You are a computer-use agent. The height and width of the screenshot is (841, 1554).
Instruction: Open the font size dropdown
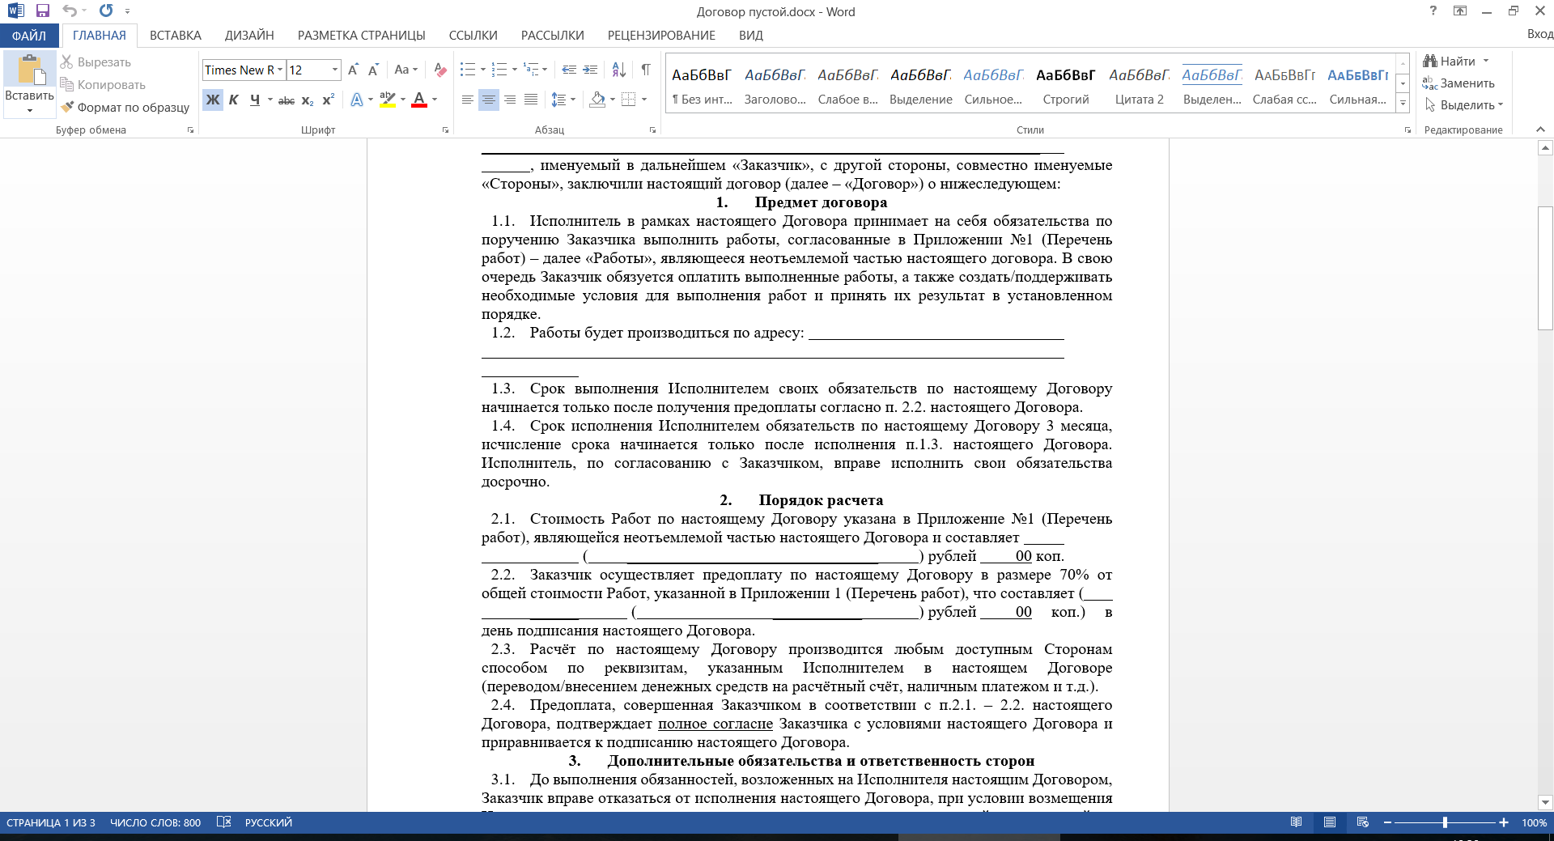tap(334, 70)
